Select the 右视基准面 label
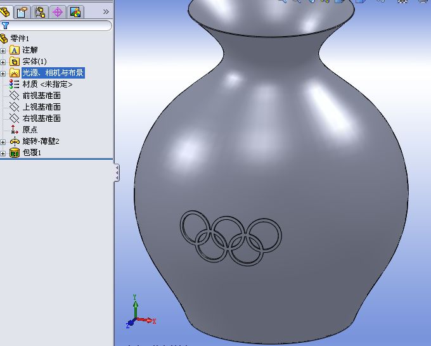431x346 pixels. click(41, 119)
